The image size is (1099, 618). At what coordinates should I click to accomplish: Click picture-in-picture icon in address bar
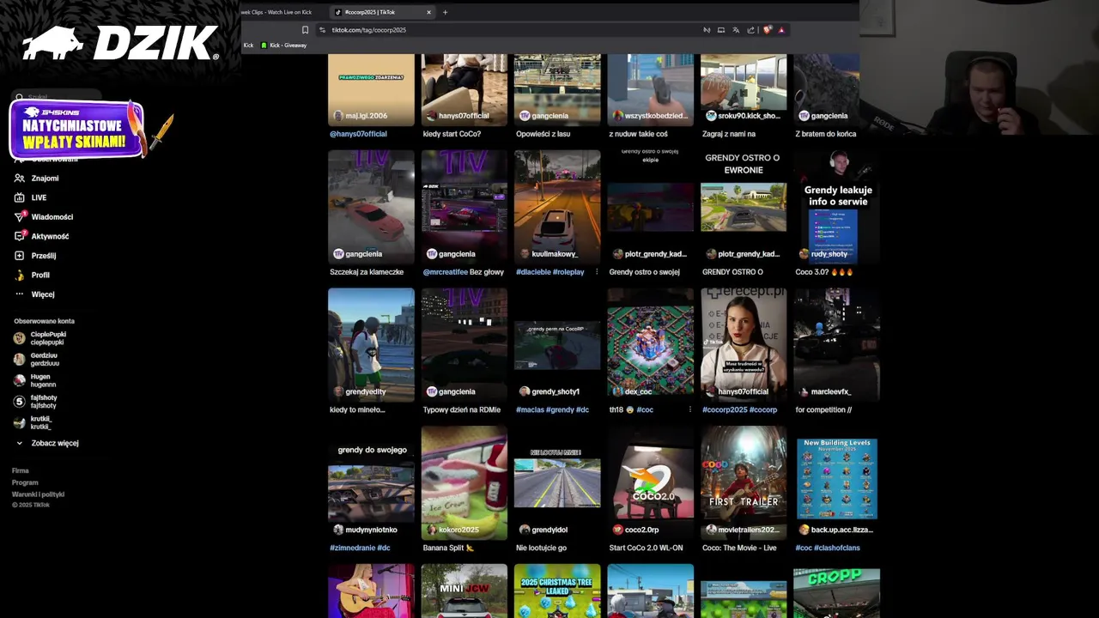(721, 30)
